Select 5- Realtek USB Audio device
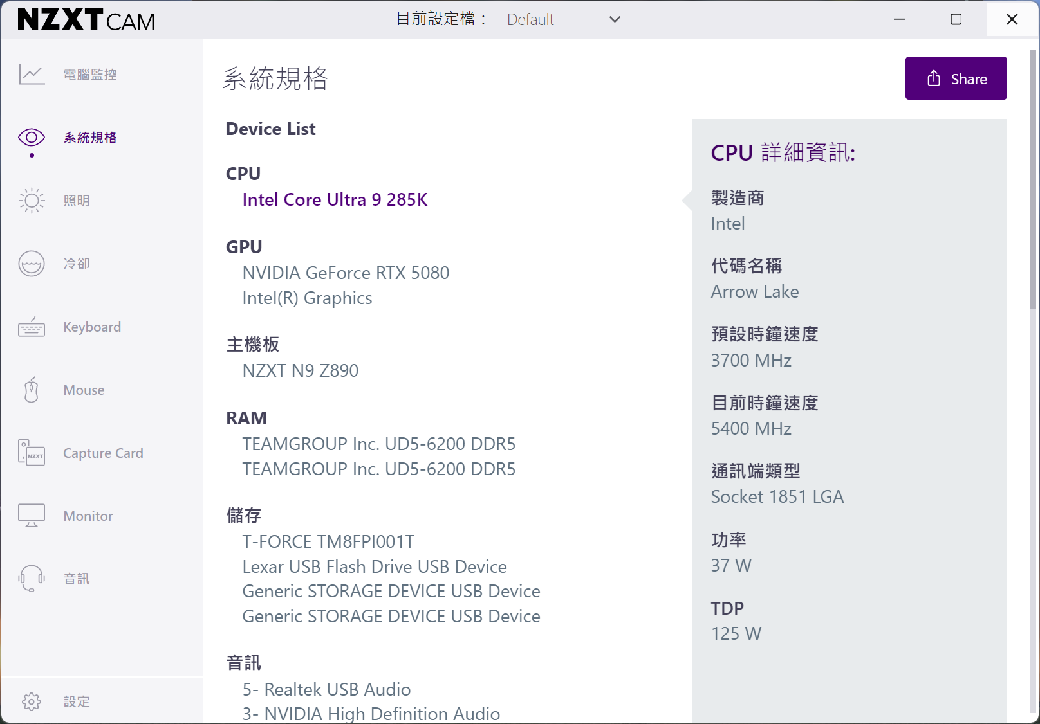The height and width of the screenshot is (724, 1040). click(x=326, y=689)
